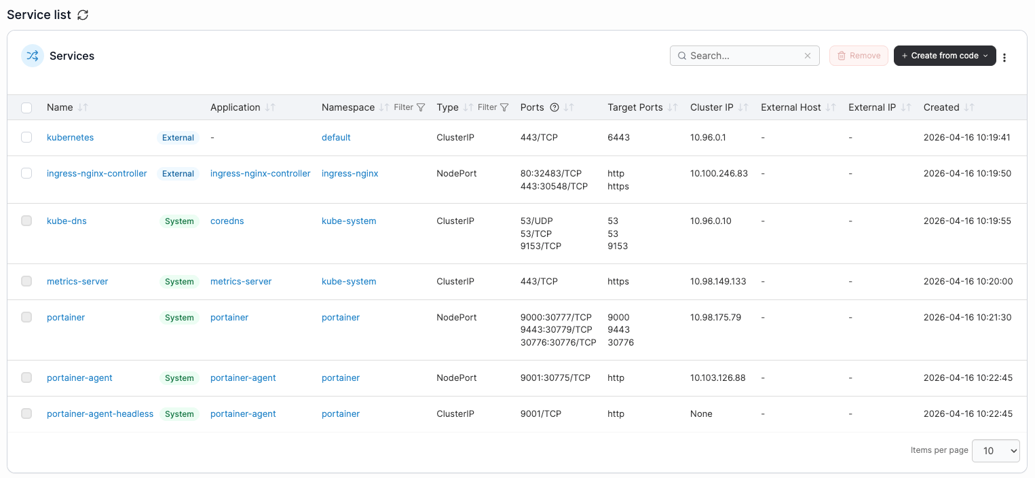Check the ingress-nginx-controller row checkbox
Viewport: 1035px width, 478px height.
coord(26,173)
